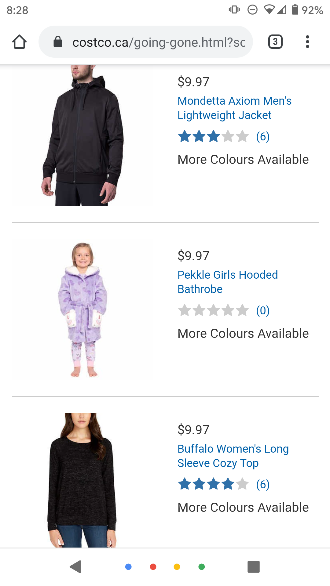Click the Buffalo top four-star rating
330x586 pixels.
(x=213, y=484)
